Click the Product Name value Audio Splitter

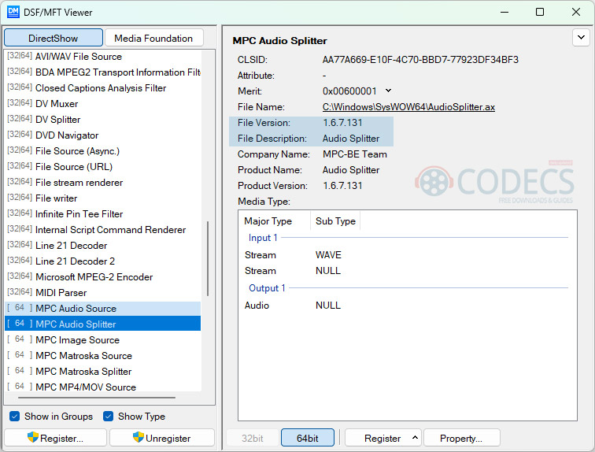tap(351, 170)
